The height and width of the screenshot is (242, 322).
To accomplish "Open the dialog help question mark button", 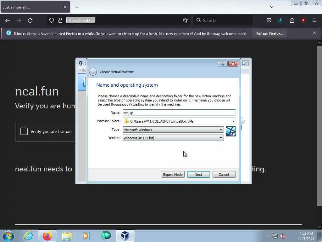I will click(223, 64).
